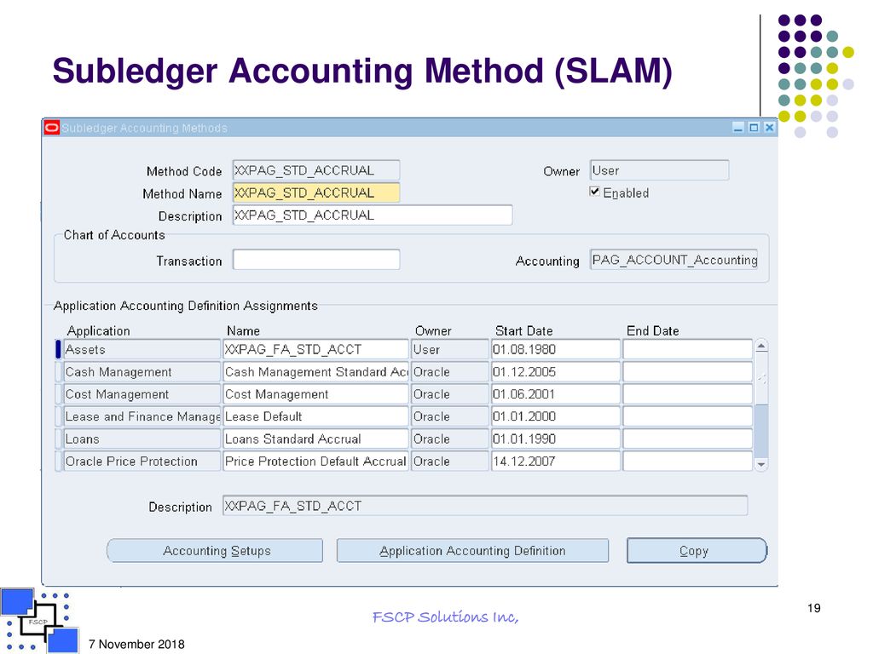Click Price Protection Default Accrual name cell
The height and width of the screenshot is (654, 873).
click(315, 461)
